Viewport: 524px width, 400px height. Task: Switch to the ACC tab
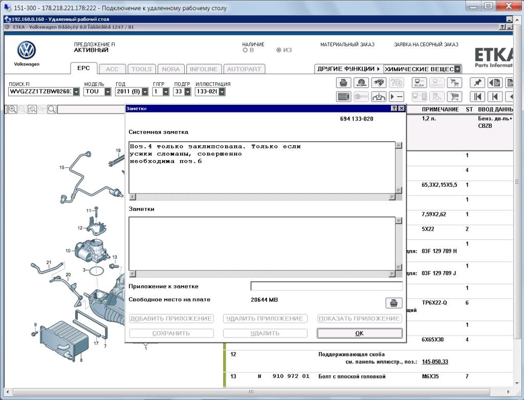[x=112, y=69]
